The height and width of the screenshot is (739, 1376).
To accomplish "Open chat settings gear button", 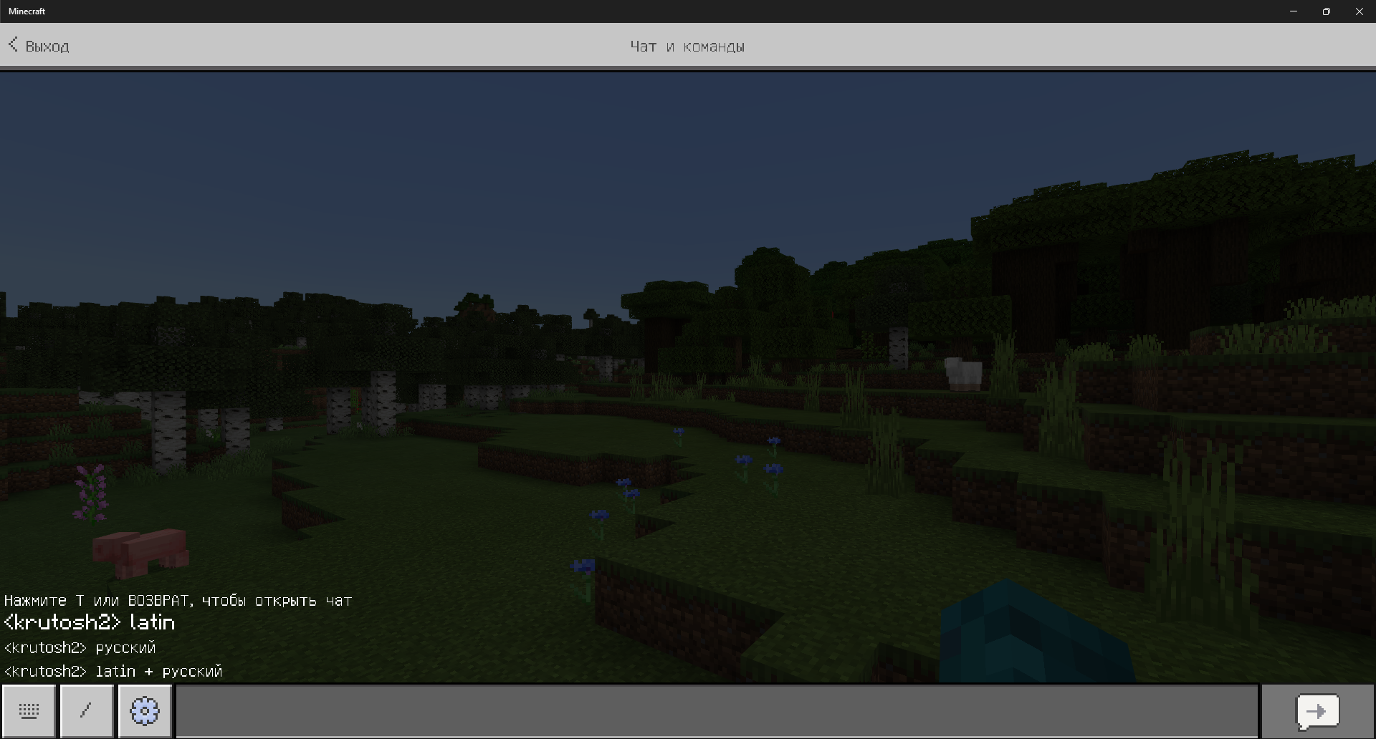I will 145,711.
